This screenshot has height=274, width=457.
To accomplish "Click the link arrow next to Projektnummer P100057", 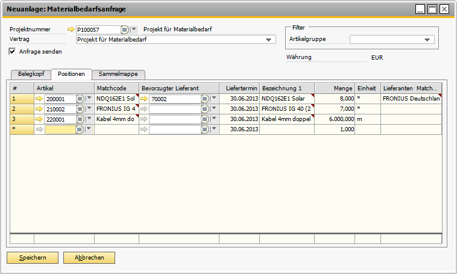I will pyautogui.click(x=71, y=30).
